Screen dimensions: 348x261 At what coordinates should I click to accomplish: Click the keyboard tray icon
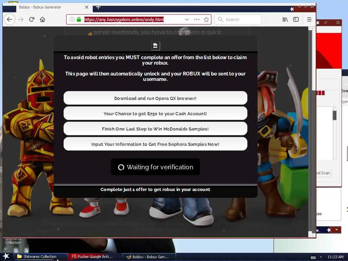(x=313, y=257)
